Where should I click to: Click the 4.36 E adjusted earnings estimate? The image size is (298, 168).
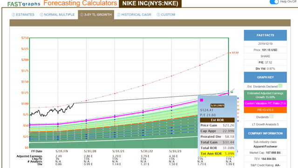(173, 156)
